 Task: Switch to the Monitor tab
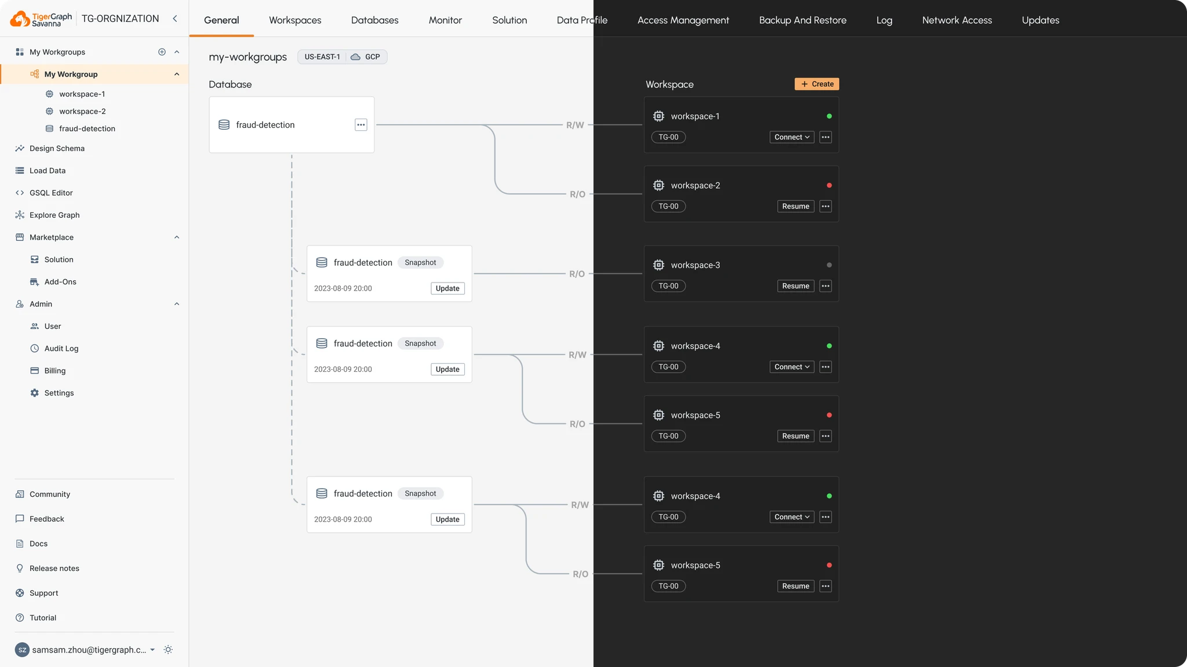tap(445, 20)
